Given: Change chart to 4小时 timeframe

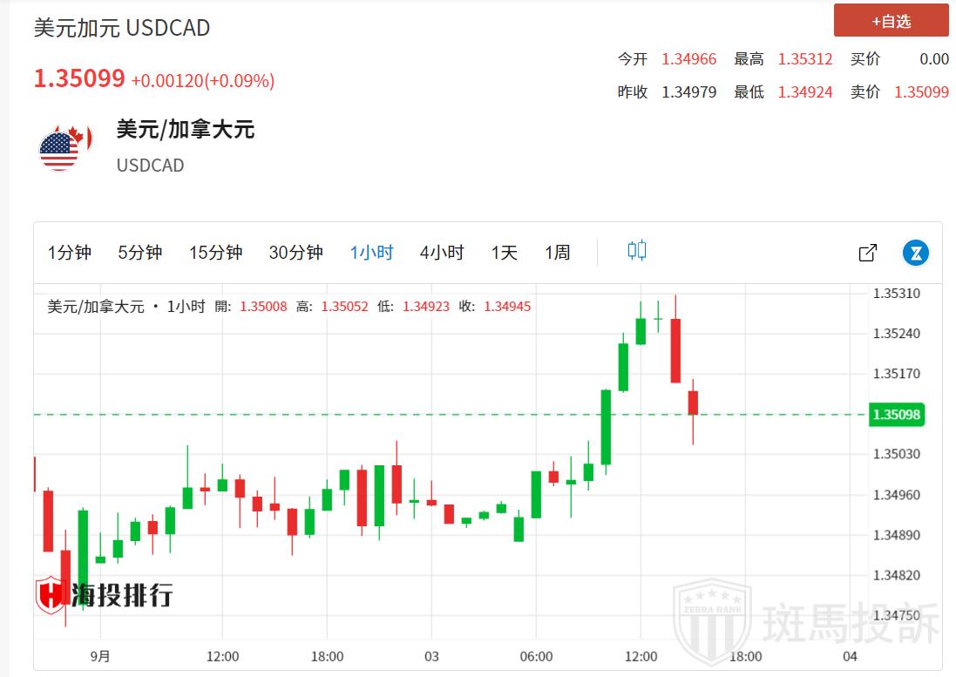Looking at the screenshot, I should click(x=442, y=253).
